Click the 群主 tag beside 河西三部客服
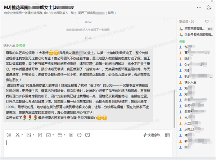This screenshot has width=216, height=160. 210,29
